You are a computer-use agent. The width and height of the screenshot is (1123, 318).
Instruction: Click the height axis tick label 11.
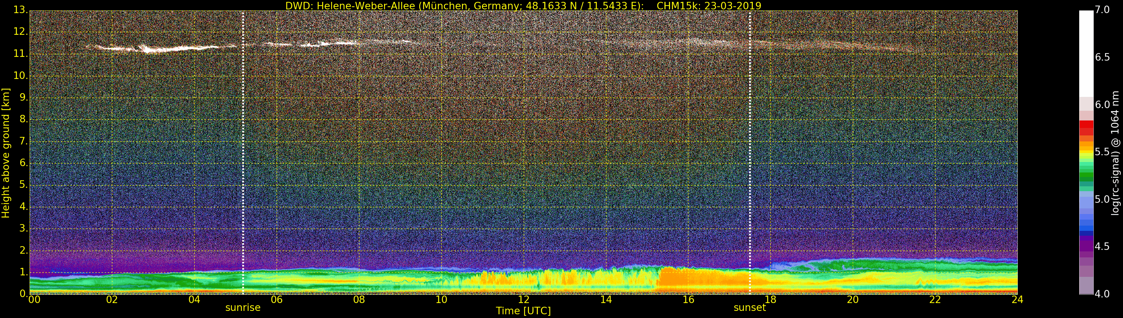pyautogui.click(x=21, y=53)
